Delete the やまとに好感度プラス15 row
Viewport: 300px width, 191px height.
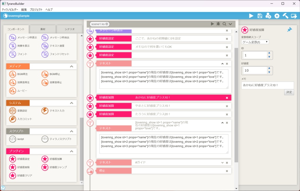(x=227, y=106)
